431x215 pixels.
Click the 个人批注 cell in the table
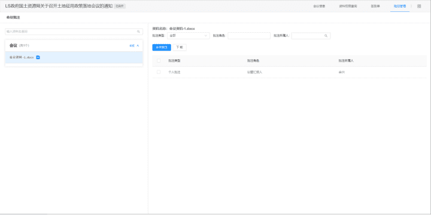click(174, 72)
